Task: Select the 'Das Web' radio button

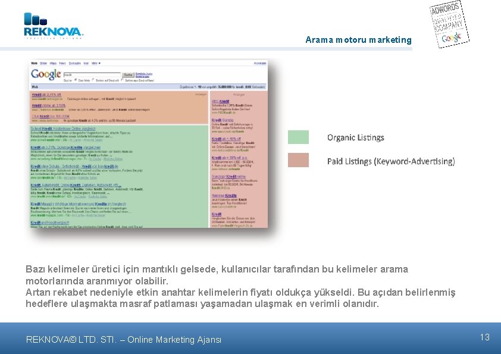Action: click(x=76, y=80)
